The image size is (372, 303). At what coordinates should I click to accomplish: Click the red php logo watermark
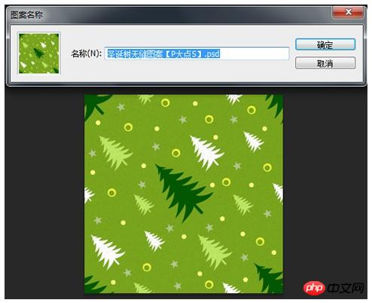(314, 288)
